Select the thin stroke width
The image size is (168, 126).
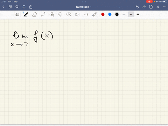click(x=124, y=14)
